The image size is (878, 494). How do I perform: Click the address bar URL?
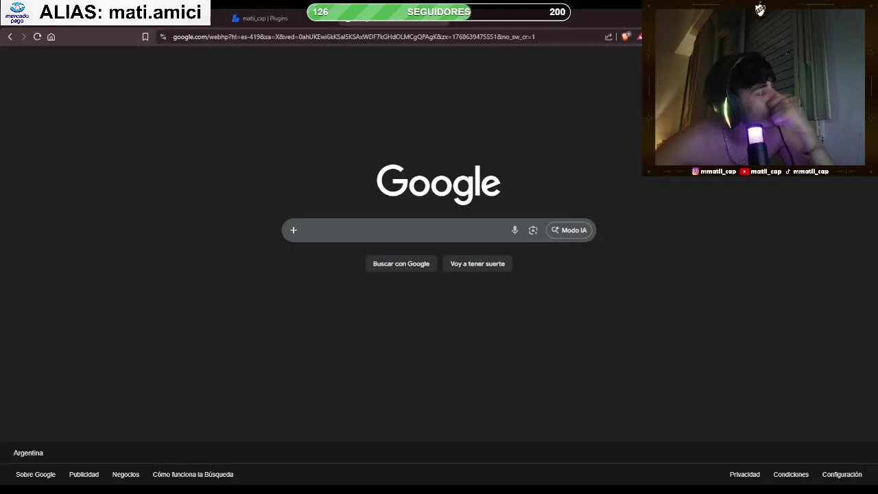[x=354, y=36]
